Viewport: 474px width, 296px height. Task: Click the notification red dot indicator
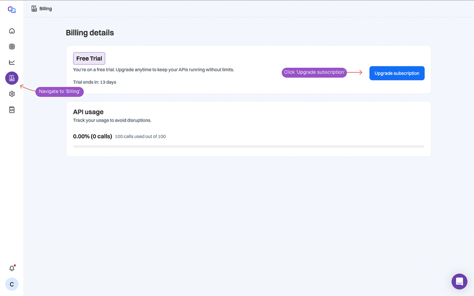pos(15,264)
